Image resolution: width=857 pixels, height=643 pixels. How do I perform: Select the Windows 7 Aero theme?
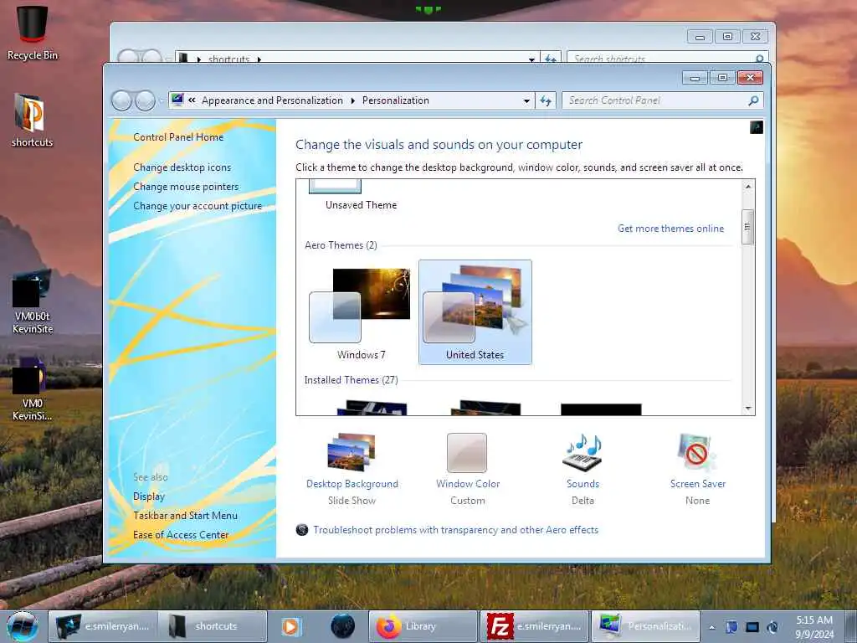360,313
